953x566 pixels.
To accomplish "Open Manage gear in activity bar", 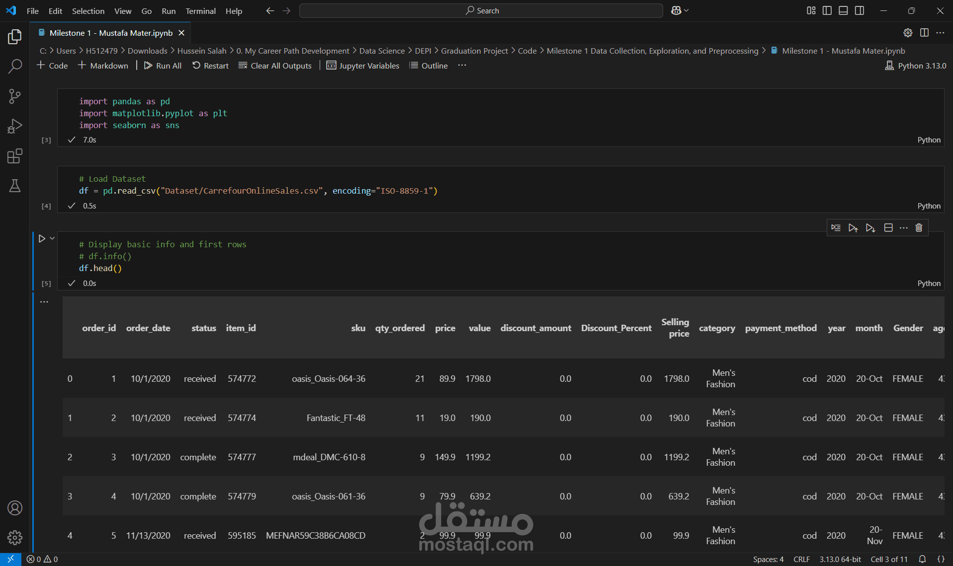I will point(15,537).
